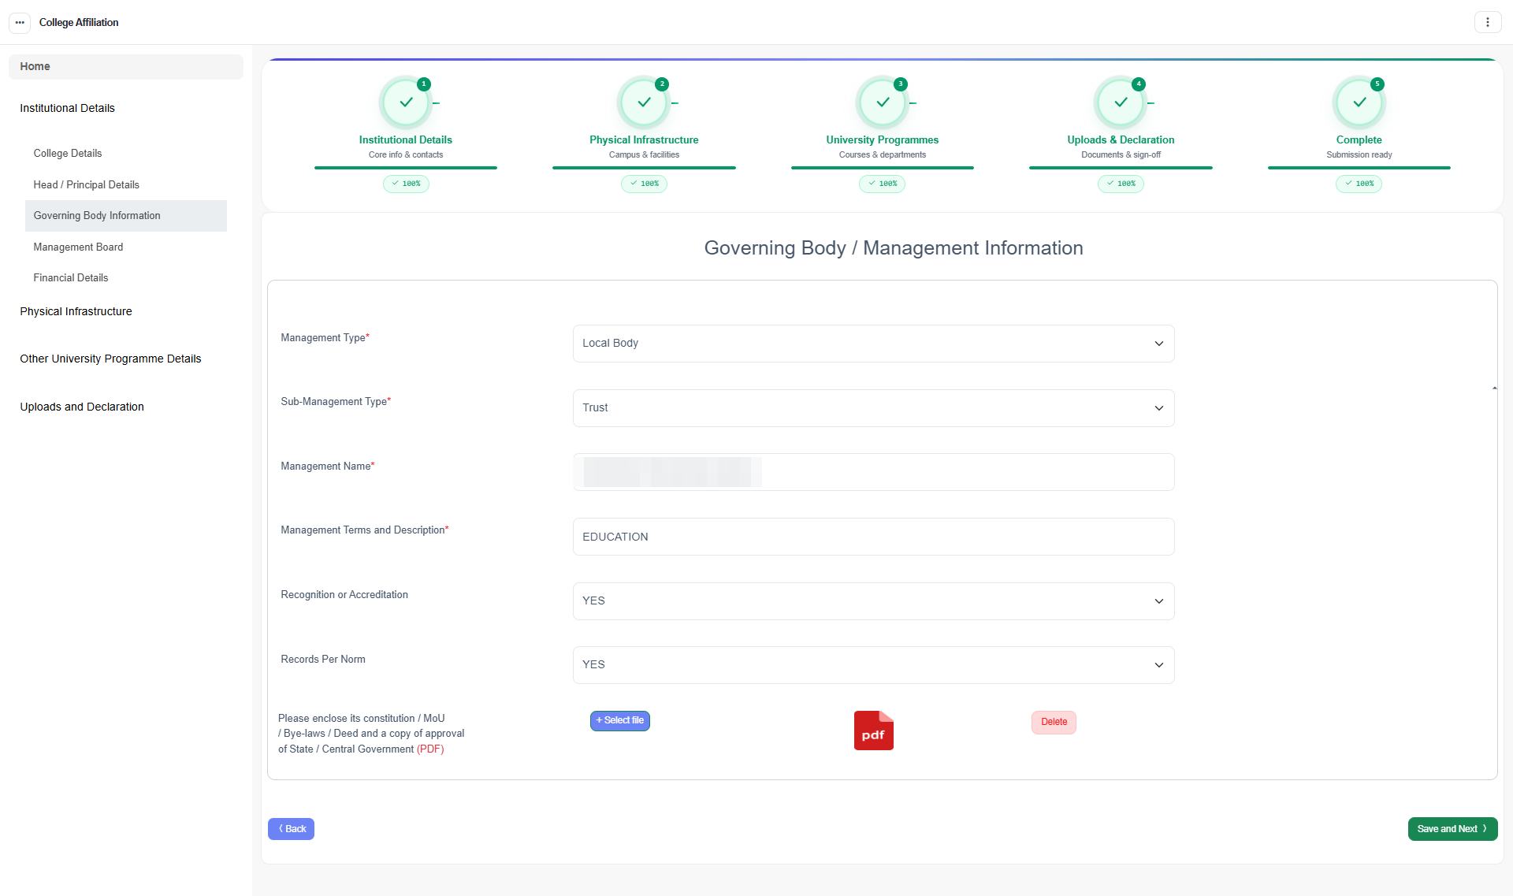Click the 'Submission ready' subtitle
Image resolution: width=1513 pixels, height=896 pixels.
tap(1359, 154)
